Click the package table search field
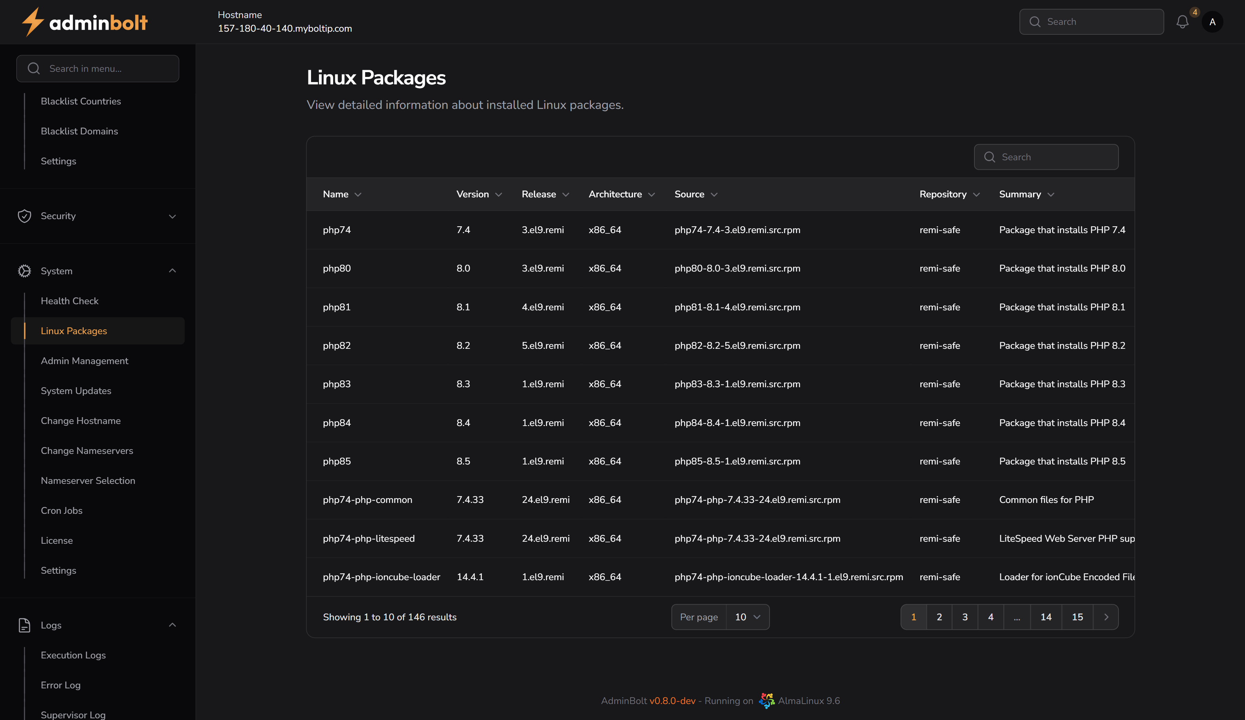Screen dimensions: 1245x720 pyautogui.click(x=1046, y=157)
